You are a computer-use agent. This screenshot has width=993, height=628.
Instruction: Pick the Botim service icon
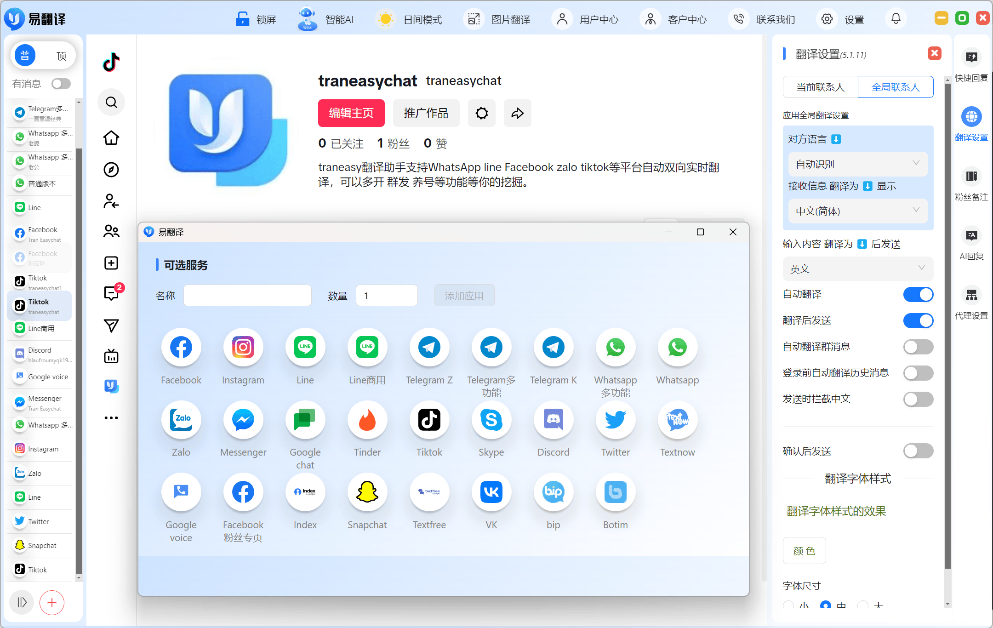click(x=616, y=492)
